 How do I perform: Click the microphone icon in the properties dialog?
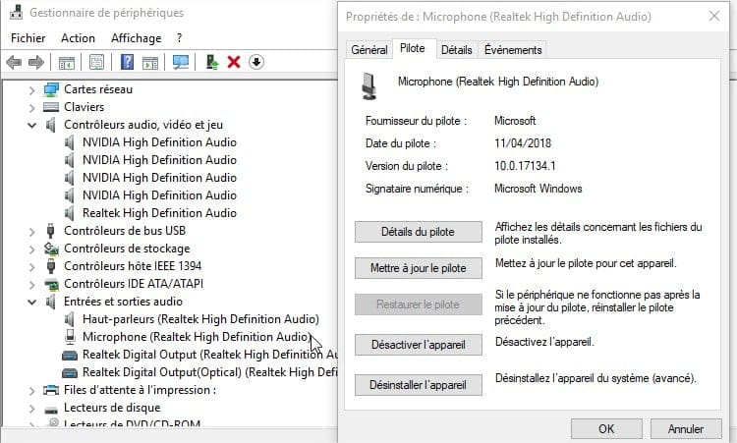tap(369, 84)
